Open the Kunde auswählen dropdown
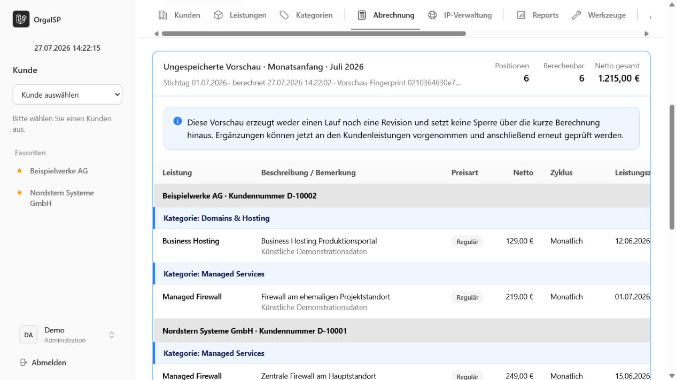676x380 pixels. coord(67,94)
